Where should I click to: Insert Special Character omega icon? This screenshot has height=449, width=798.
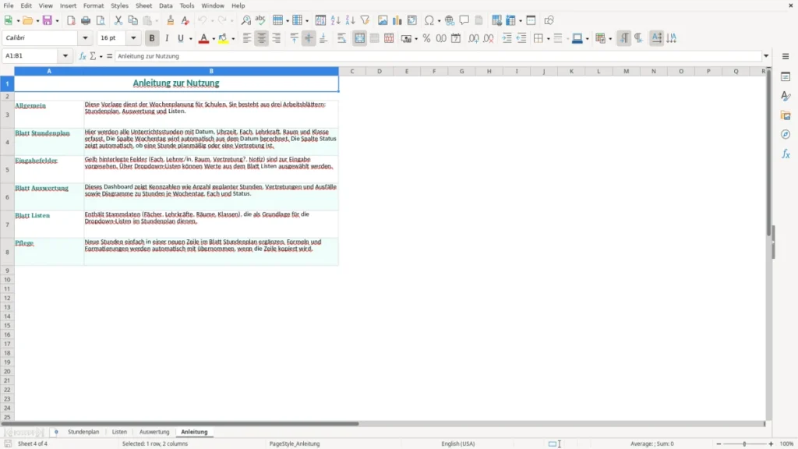429,20
